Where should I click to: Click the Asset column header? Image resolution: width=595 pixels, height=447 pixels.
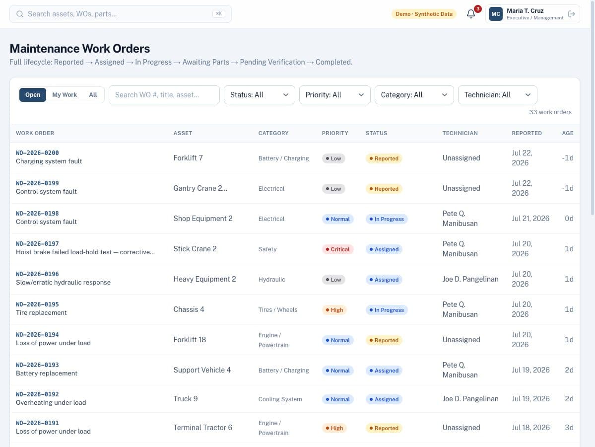(x=183, y=133)
